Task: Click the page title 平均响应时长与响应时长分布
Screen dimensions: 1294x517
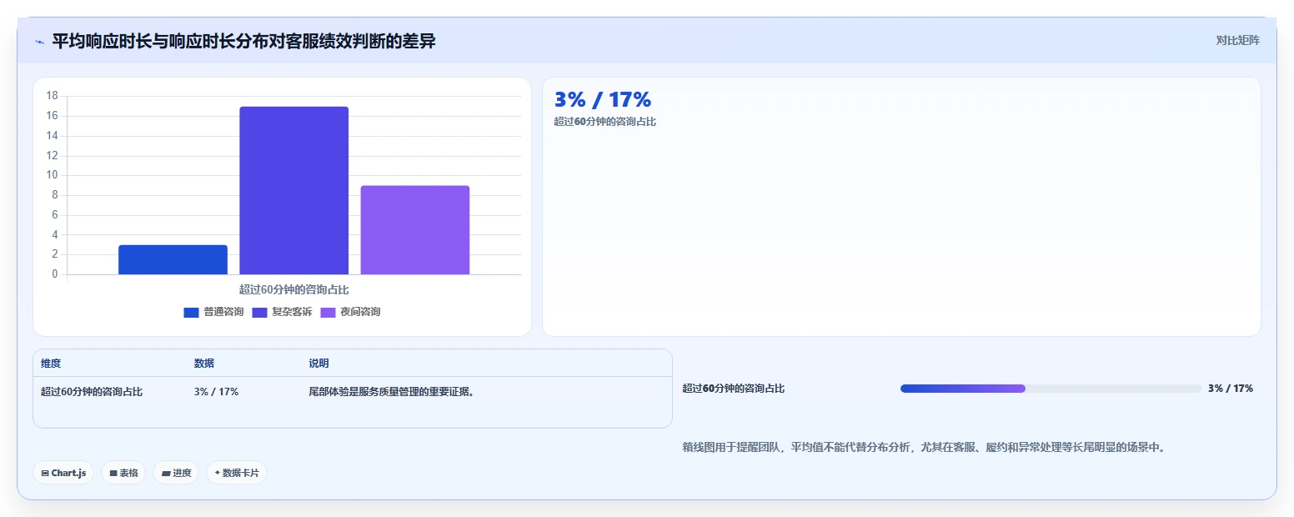Action: (243, 41)
